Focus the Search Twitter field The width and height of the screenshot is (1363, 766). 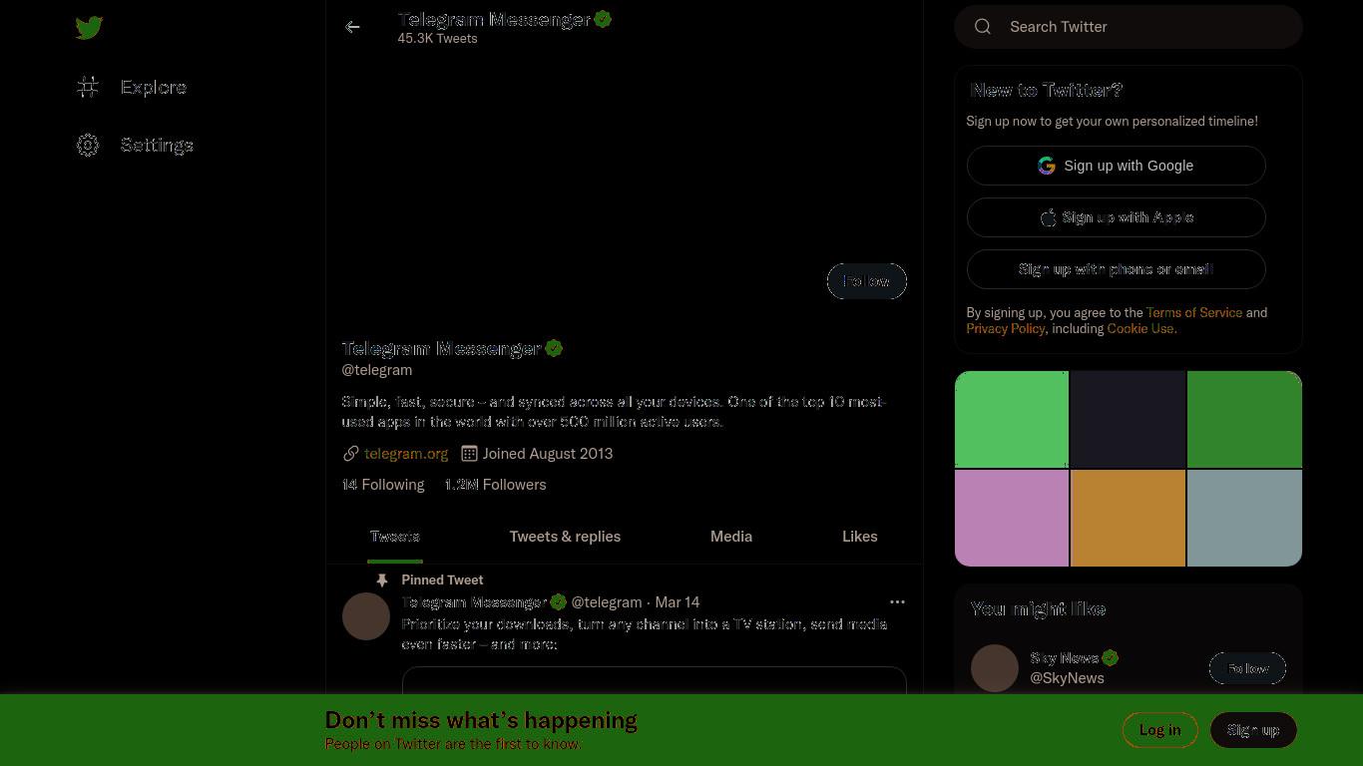(1129, 27)
